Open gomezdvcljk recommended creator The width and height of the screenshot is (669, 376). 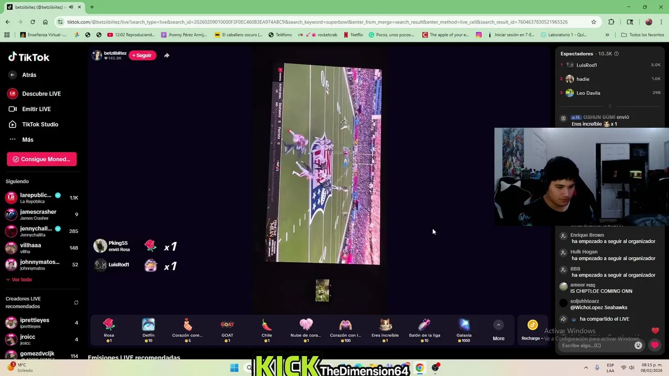[x=42, y=356]
